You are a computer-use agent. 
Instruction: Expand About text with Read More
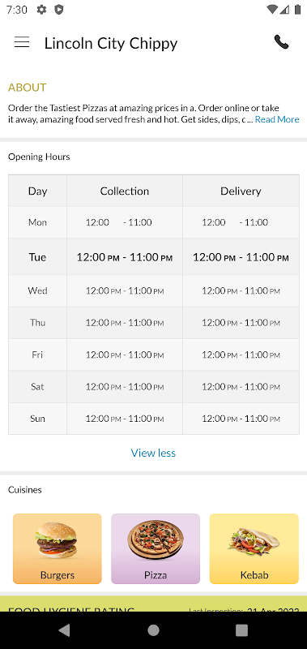[277, 119]
